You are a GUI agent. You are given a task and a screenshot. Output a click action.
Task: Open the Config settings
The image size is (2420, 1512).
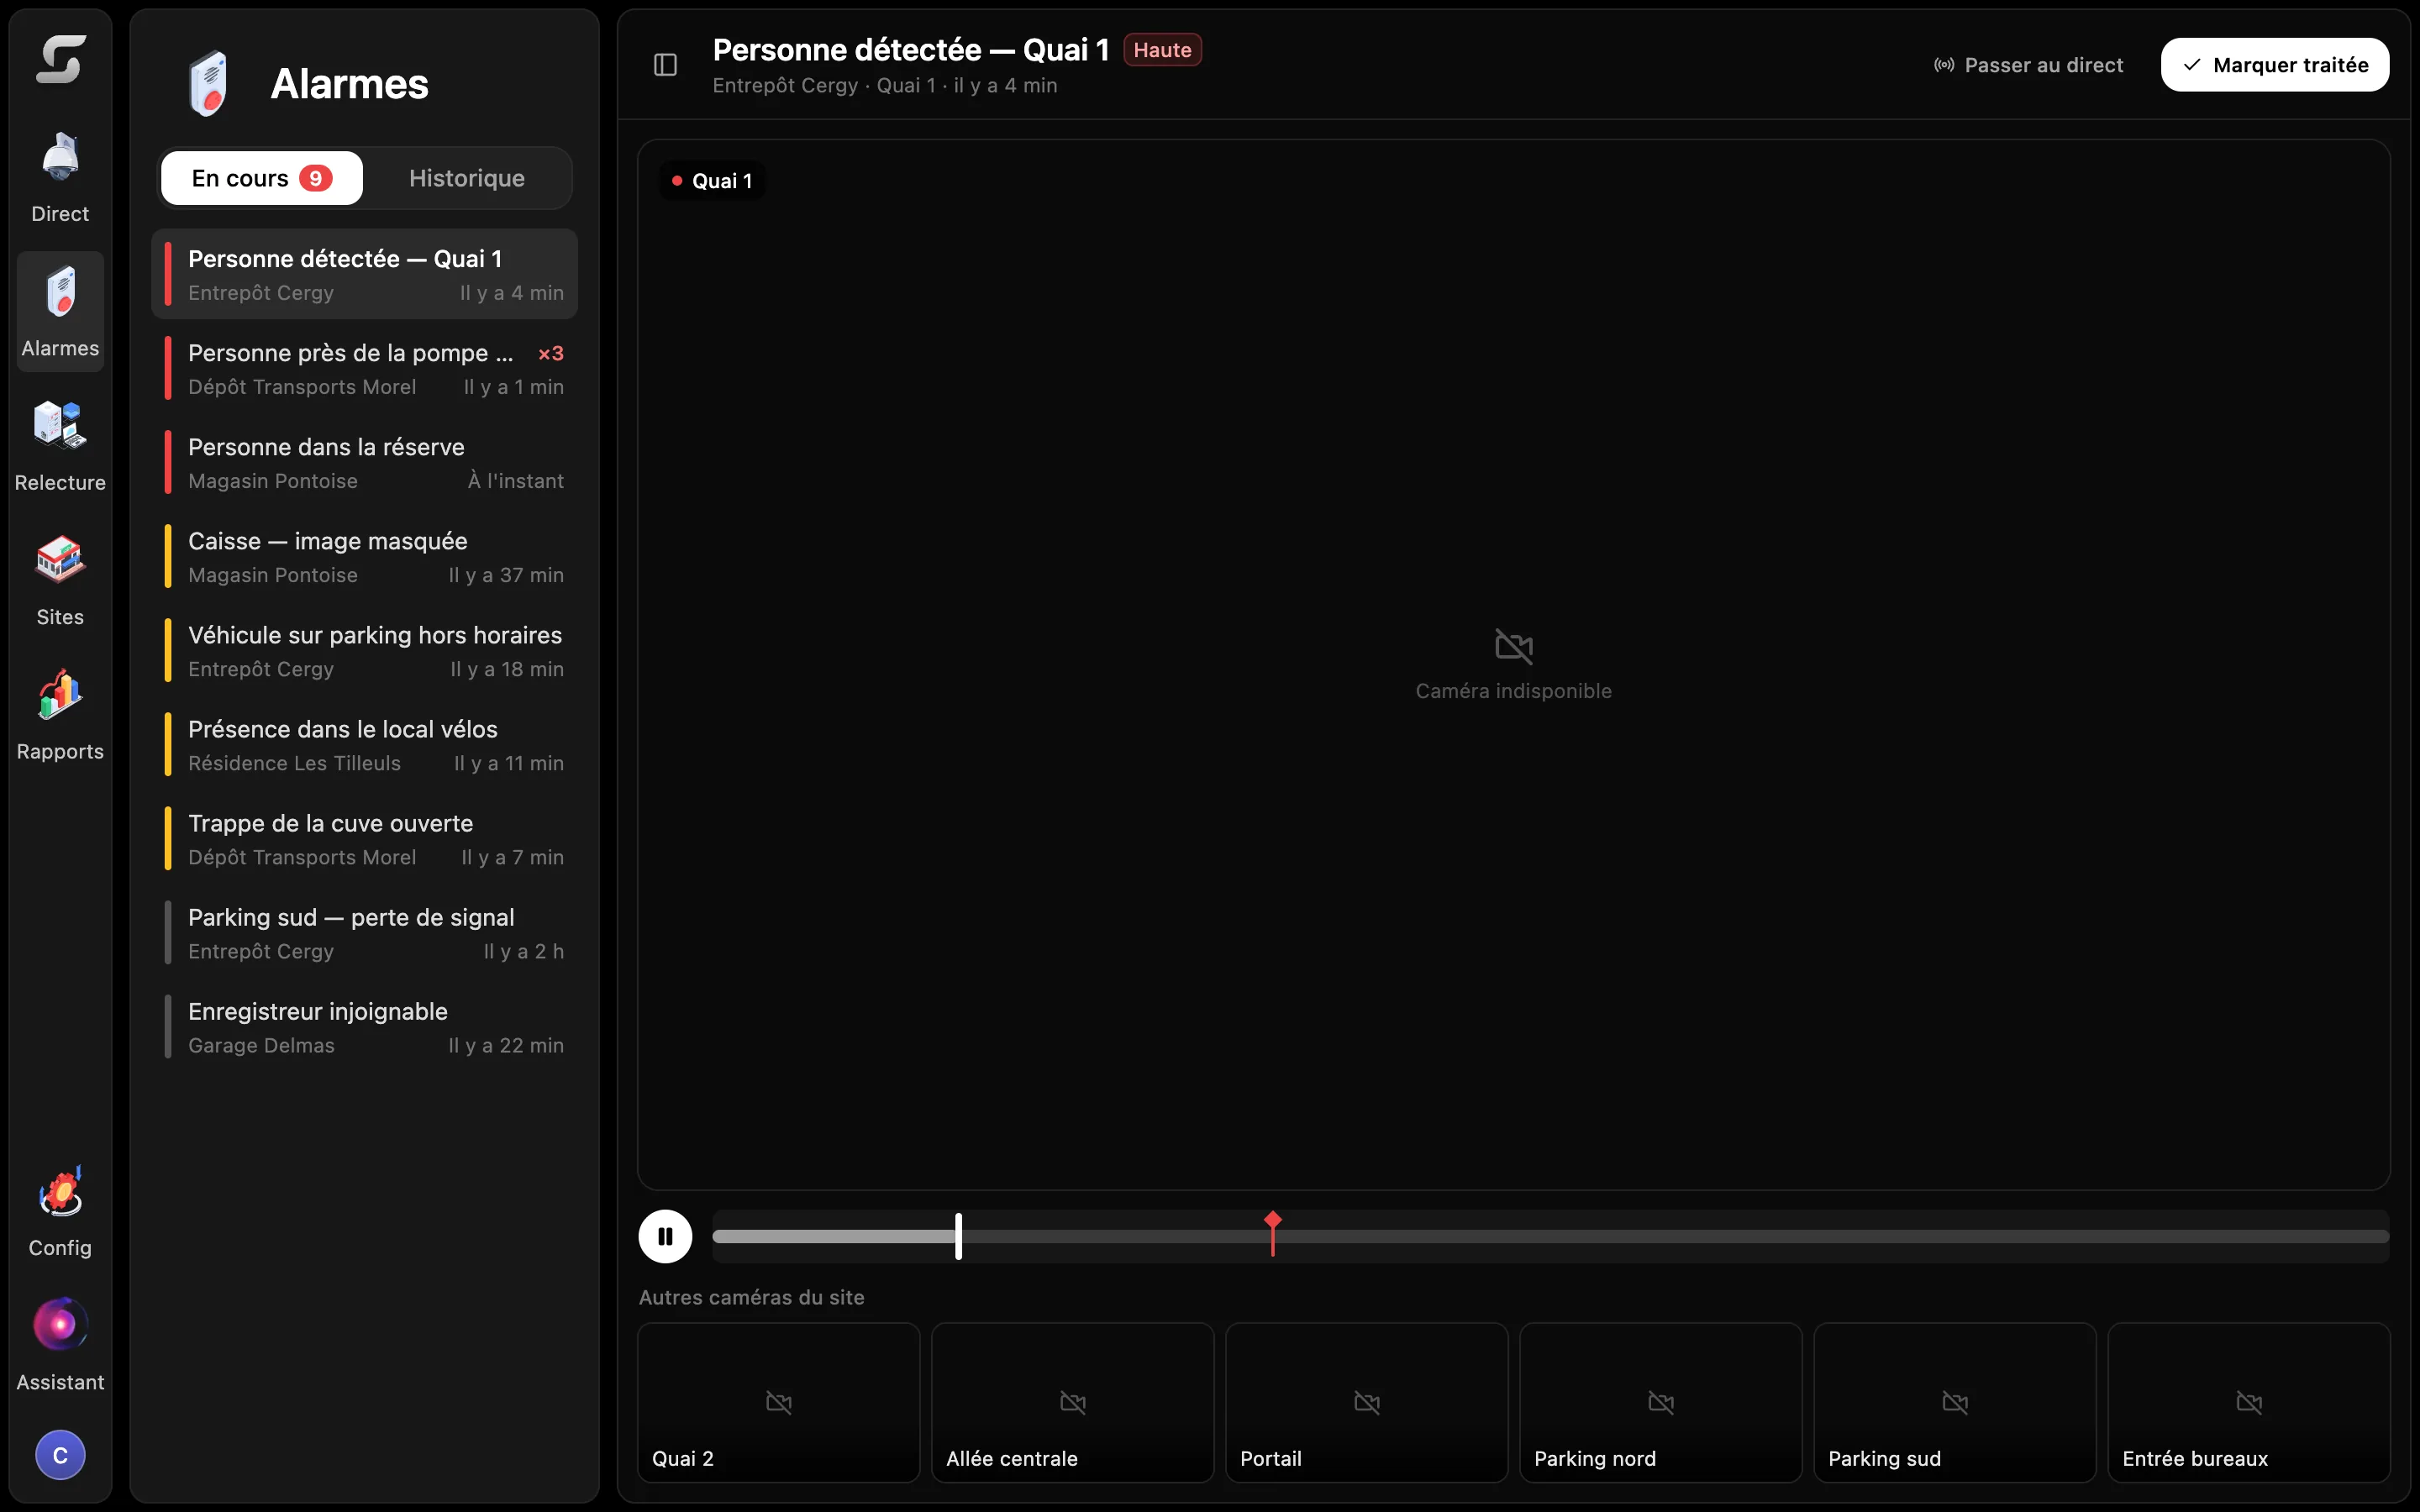pyautogui.click(x=60, y=1211)
